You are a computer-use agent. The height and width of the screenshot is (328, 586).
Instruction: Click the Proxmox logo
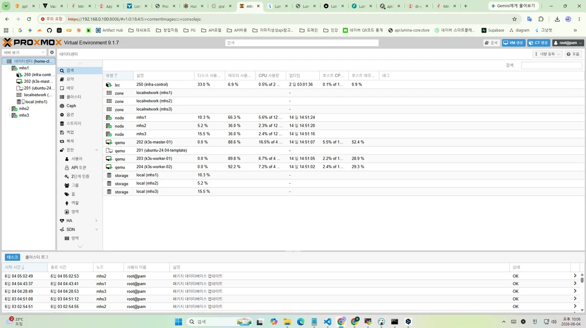[32, 42]
